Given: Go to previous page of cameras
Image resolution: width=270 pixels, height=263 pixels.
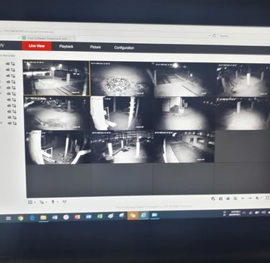Looking at the screenshot, I should [243, 198].
